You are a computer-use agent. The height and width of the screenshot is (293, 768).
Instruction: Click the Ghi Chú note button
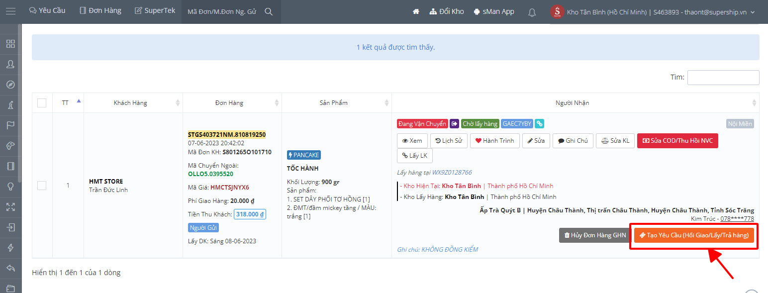[573, 141]
